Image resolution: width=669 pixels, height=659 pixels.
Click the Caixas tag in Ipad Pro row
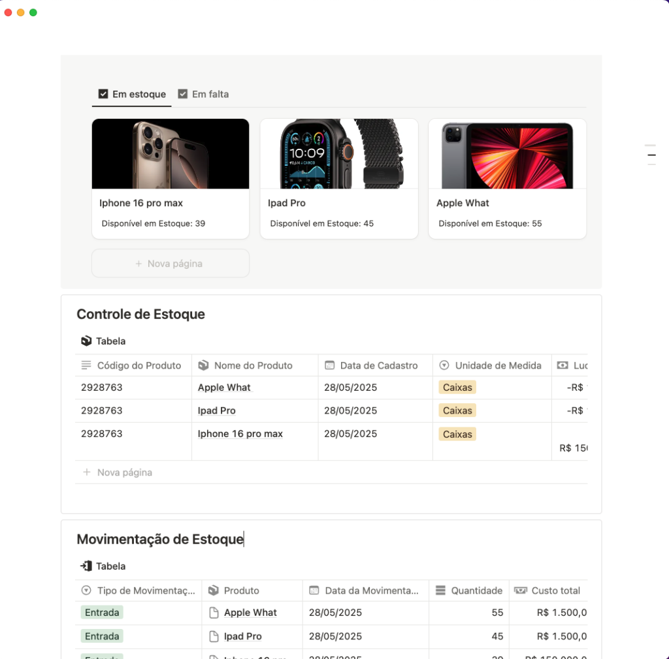pos(457,410)
